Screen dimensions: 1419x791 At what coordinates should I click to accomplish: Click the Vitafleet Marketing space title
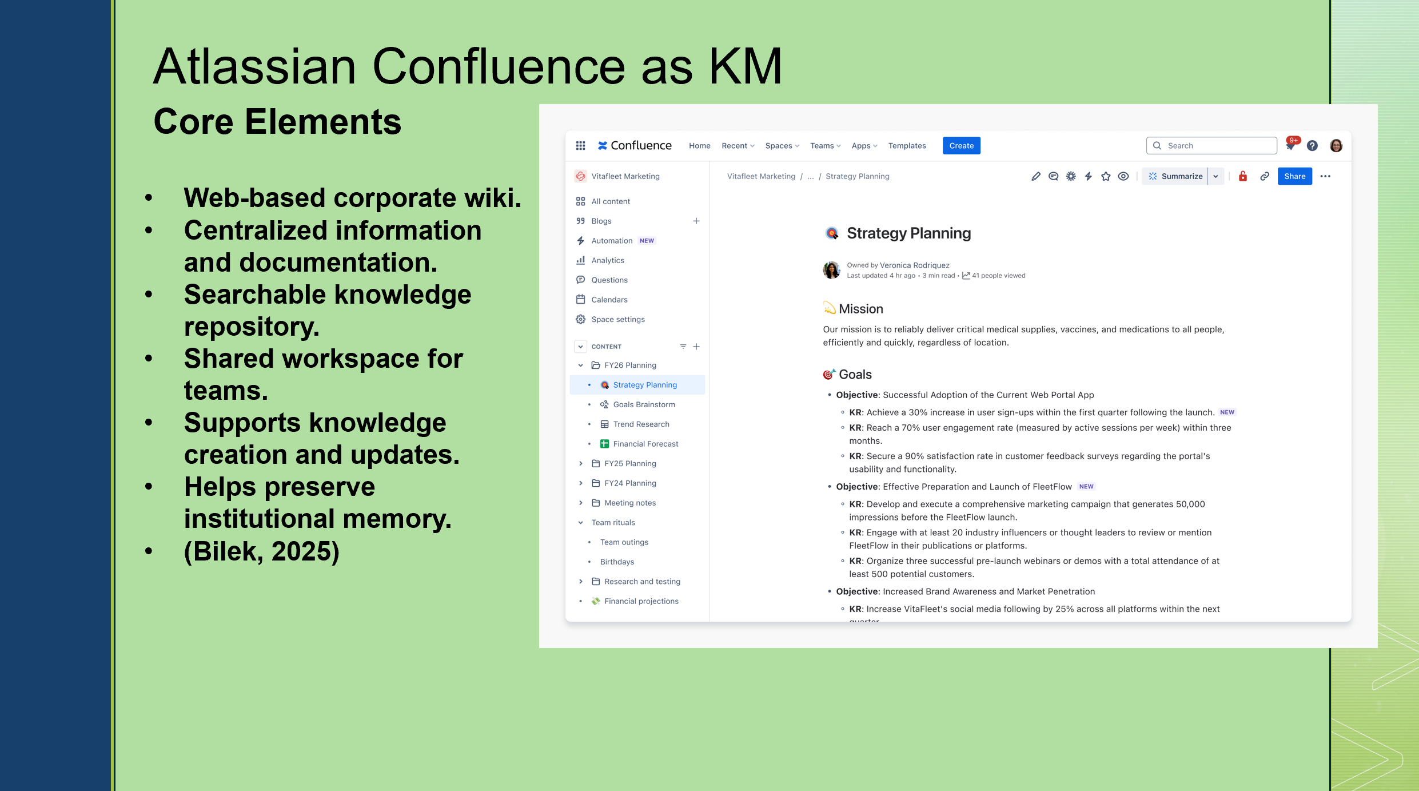tap(625, 176)
